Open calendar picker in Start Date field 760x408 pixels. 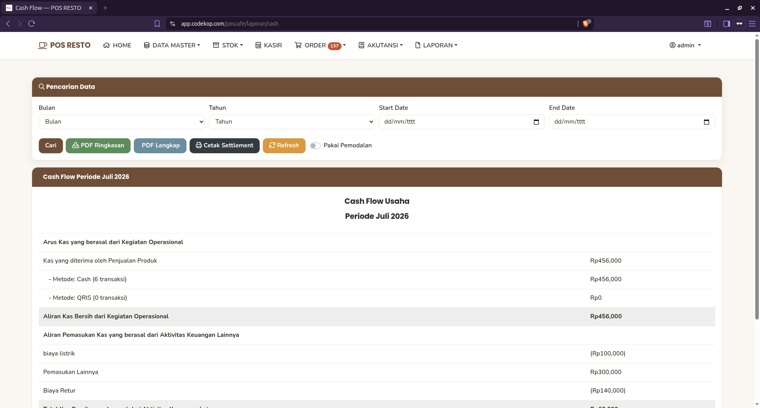click(x=536, y=122)
